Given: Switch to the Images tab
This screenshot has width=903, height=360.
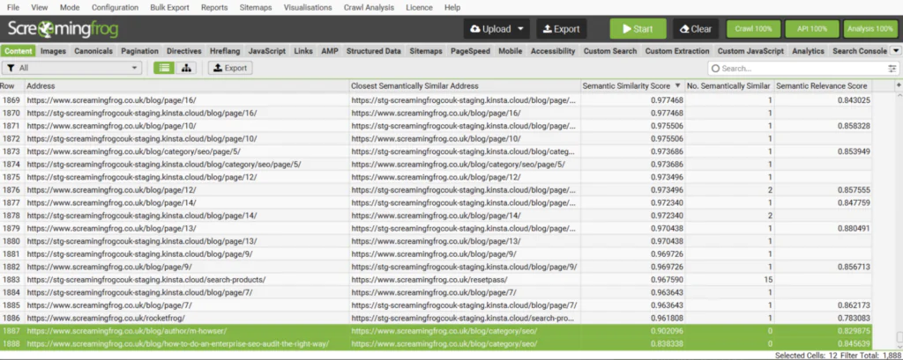Looking at the screenshot, I should [54, 51].
